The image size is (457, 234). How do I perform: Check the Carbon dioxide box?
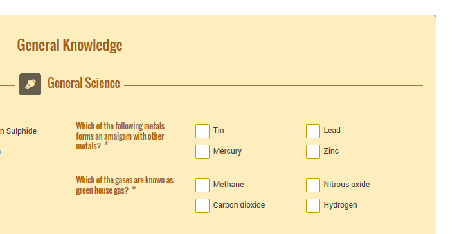pos(202,206)
